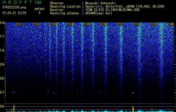Click the 2234 time marker
Viewport: 176px width, 112px height.
[70, 24]
